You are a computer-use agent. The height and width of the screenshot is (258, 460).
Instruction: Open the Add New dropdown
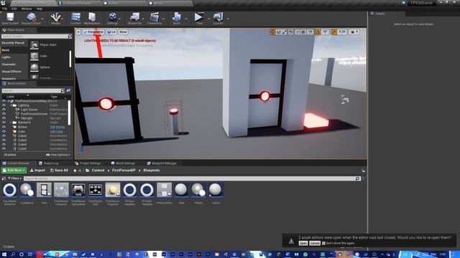coord(14,171)
